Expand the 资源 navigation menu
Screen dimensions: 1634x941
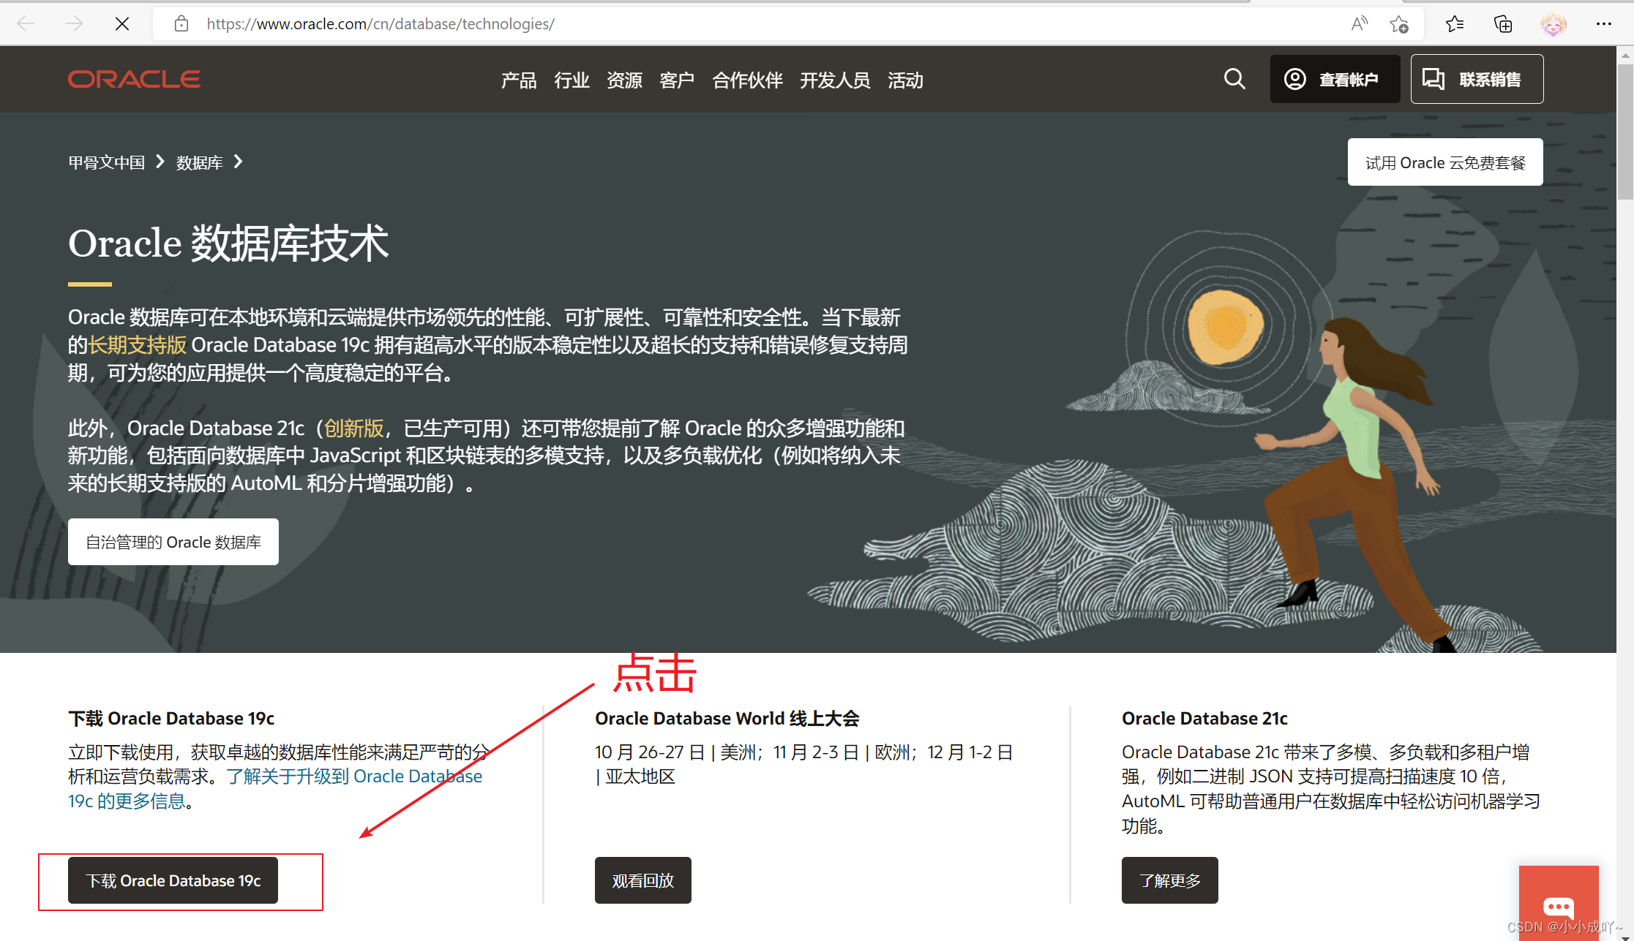[624, 80]
